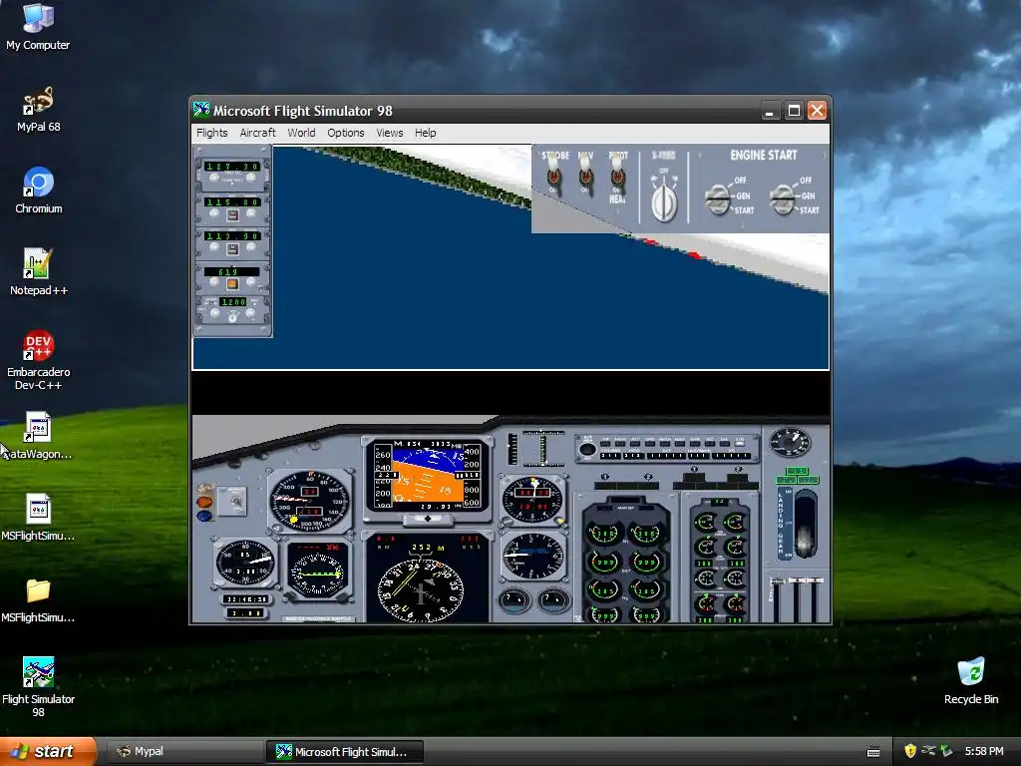Click the security shield tray icon

[909, 751]
